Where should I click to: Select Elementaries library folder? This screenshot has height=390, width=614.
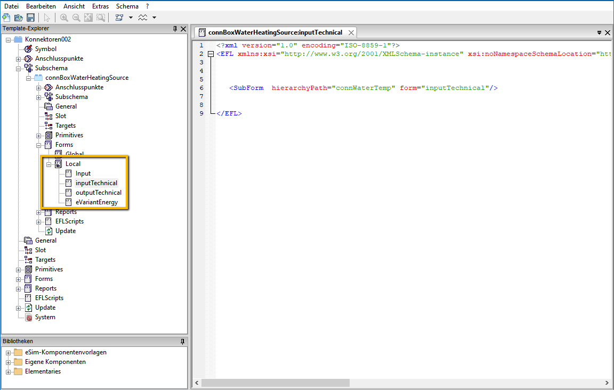tap(43, 371)
